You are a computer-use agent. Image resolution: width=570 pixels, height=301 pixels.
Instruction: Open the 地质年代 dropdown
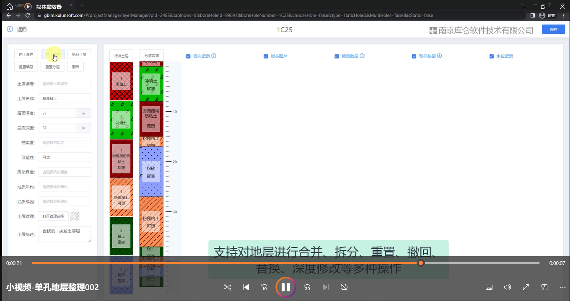coord(65,187)
